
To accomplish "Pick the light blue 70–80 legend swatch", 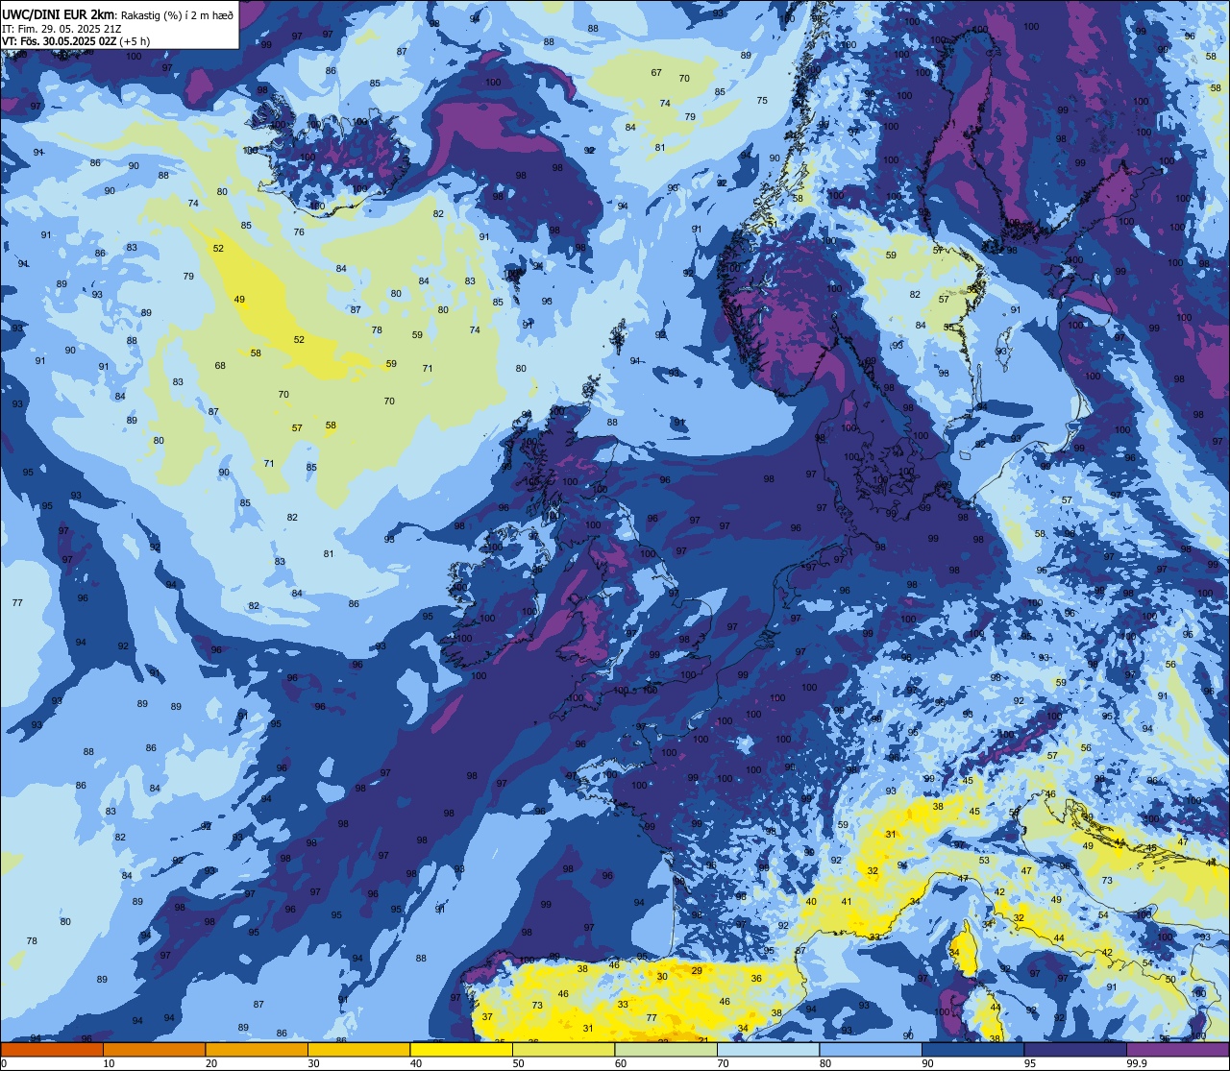I will click(x=768, y=1049).
